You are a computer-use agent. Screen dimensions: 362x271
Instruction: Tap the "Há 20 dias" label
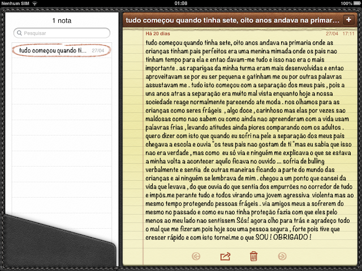click(158, 34)
